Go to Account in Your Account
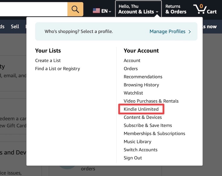 click(x=132, y=60)
